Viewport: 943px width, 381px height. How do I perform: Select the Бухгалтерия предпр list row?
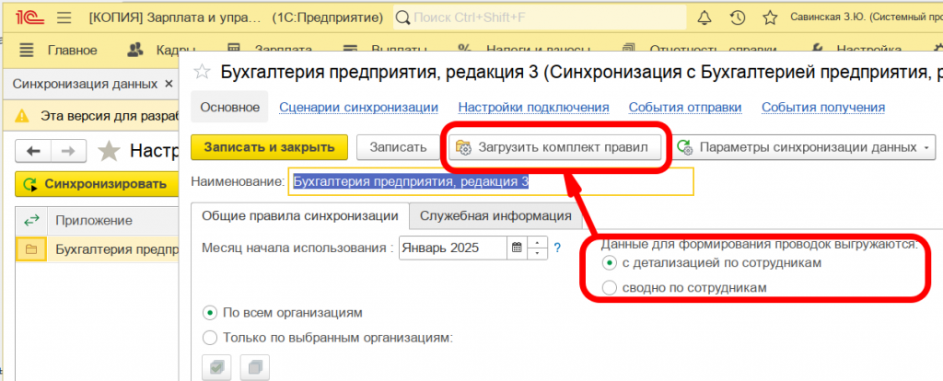98,248
